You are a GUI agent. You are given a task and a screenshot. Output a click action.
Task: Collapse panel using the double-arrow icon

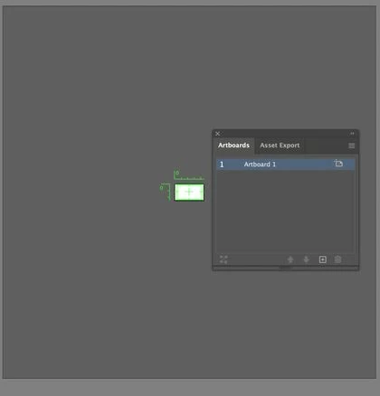pos(352,133)
